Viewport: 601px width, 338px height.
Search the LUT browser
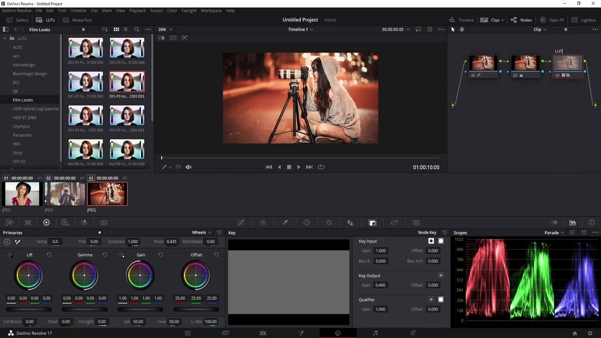click(x=137, y=29)
